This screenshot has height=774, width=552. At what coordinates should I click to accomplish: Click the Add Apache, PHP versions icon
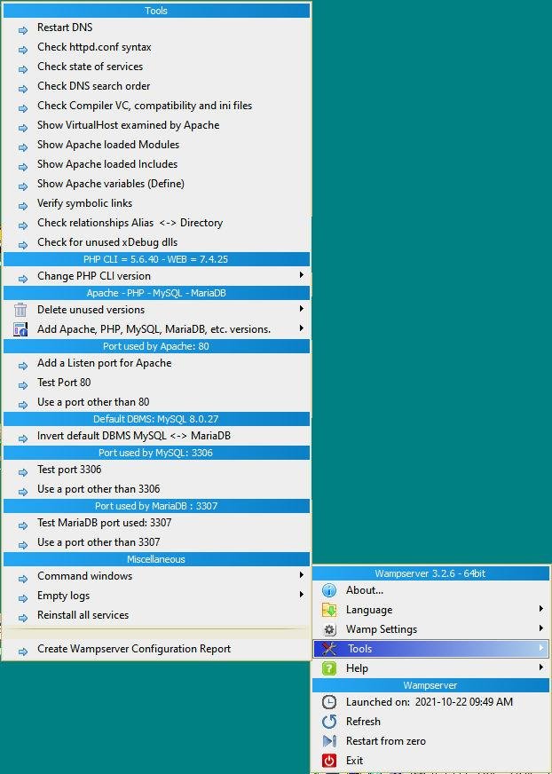20,329
